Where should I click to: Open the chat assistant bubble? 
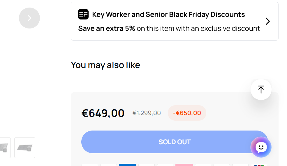point(261,147)
